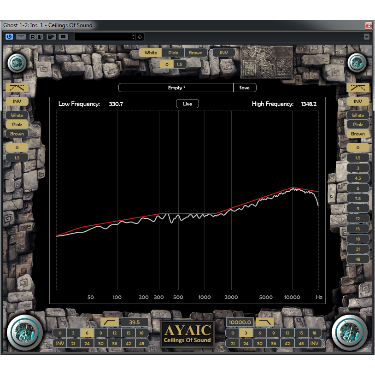Select the low-cut filter slope icon above 39.5
The height and width of the screenshot is (375, 375).
point(110,322)
